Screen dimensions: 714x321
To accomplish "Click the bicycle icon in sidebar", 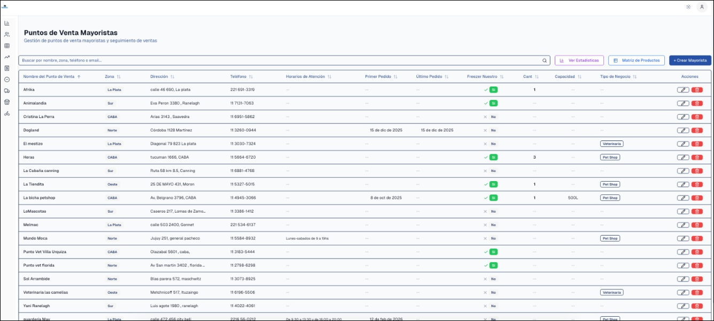I will coord(7,113).
